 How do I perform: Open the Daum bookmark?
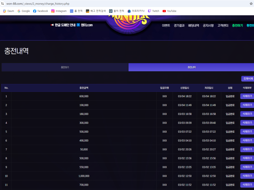(x=9, y=11)
